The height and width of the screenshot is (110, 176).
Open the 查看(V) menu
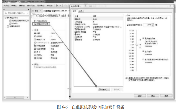point(22,5)
